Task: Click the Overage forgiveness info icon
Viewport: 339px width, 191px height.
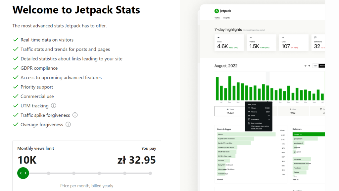Action: [68, 125]
